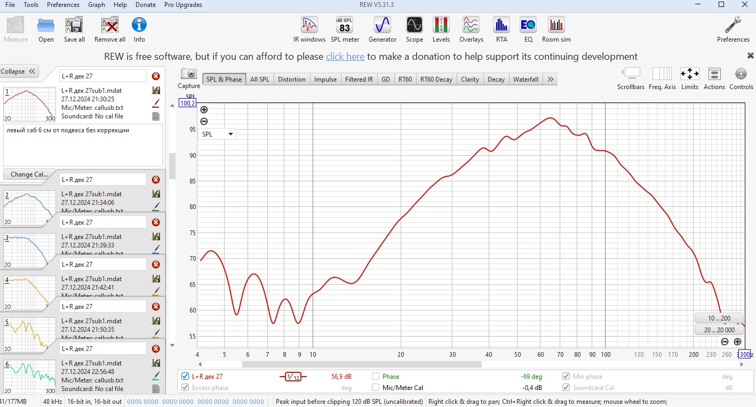Open the IR windows tool
The image size is (756, 407).
309,29
